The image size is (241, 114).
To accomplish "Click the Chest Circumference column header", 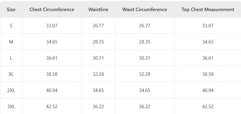I will (x=52, y=10).
